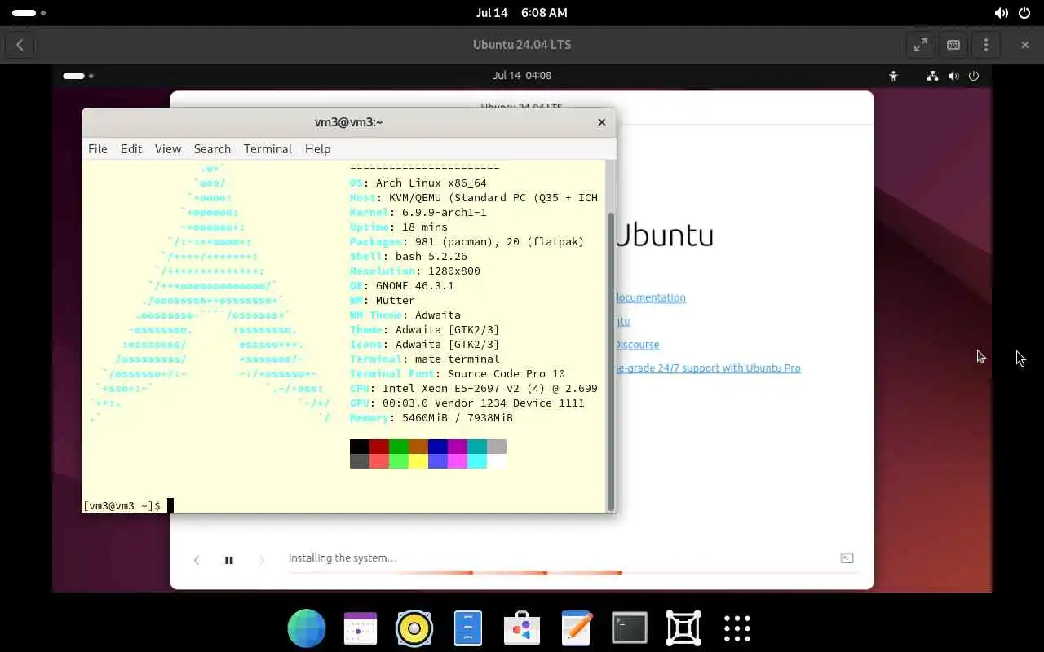Screen dimensions: 1044x652
Task: Open the 24/7 support with Ubuntu Pro link
Action: pyautogui.click(x=708, y=368)
